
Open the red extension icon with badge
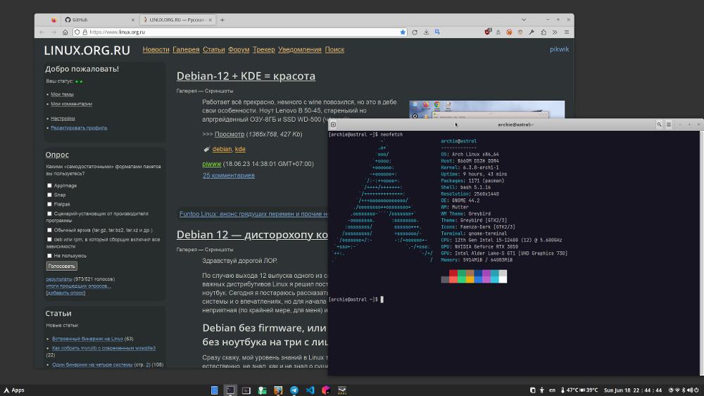(488, 32)
